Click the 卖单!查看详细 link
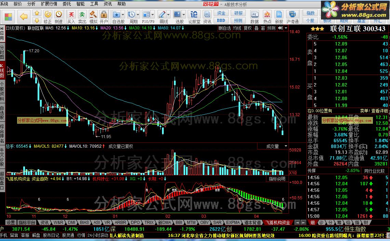Viewport: 390px width, 241px height. point(374,111)
